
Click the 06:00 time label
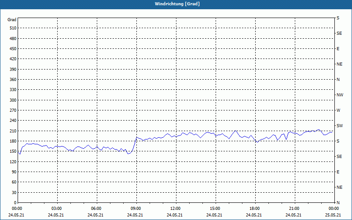coord(96,209)
